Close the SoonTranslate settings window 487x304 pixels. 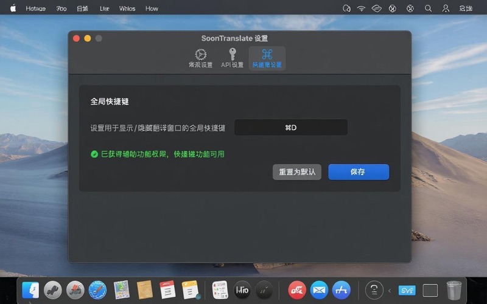pos(77,38)
